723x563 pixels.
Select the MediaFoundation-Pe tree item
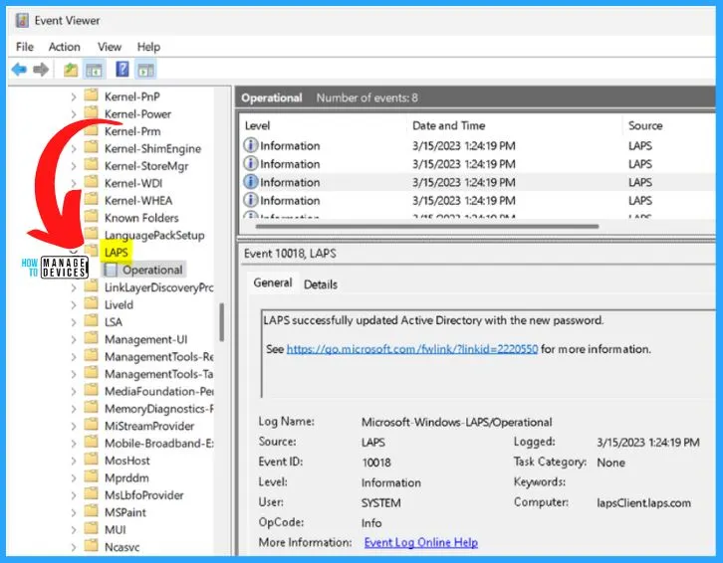tap(158, 392)
